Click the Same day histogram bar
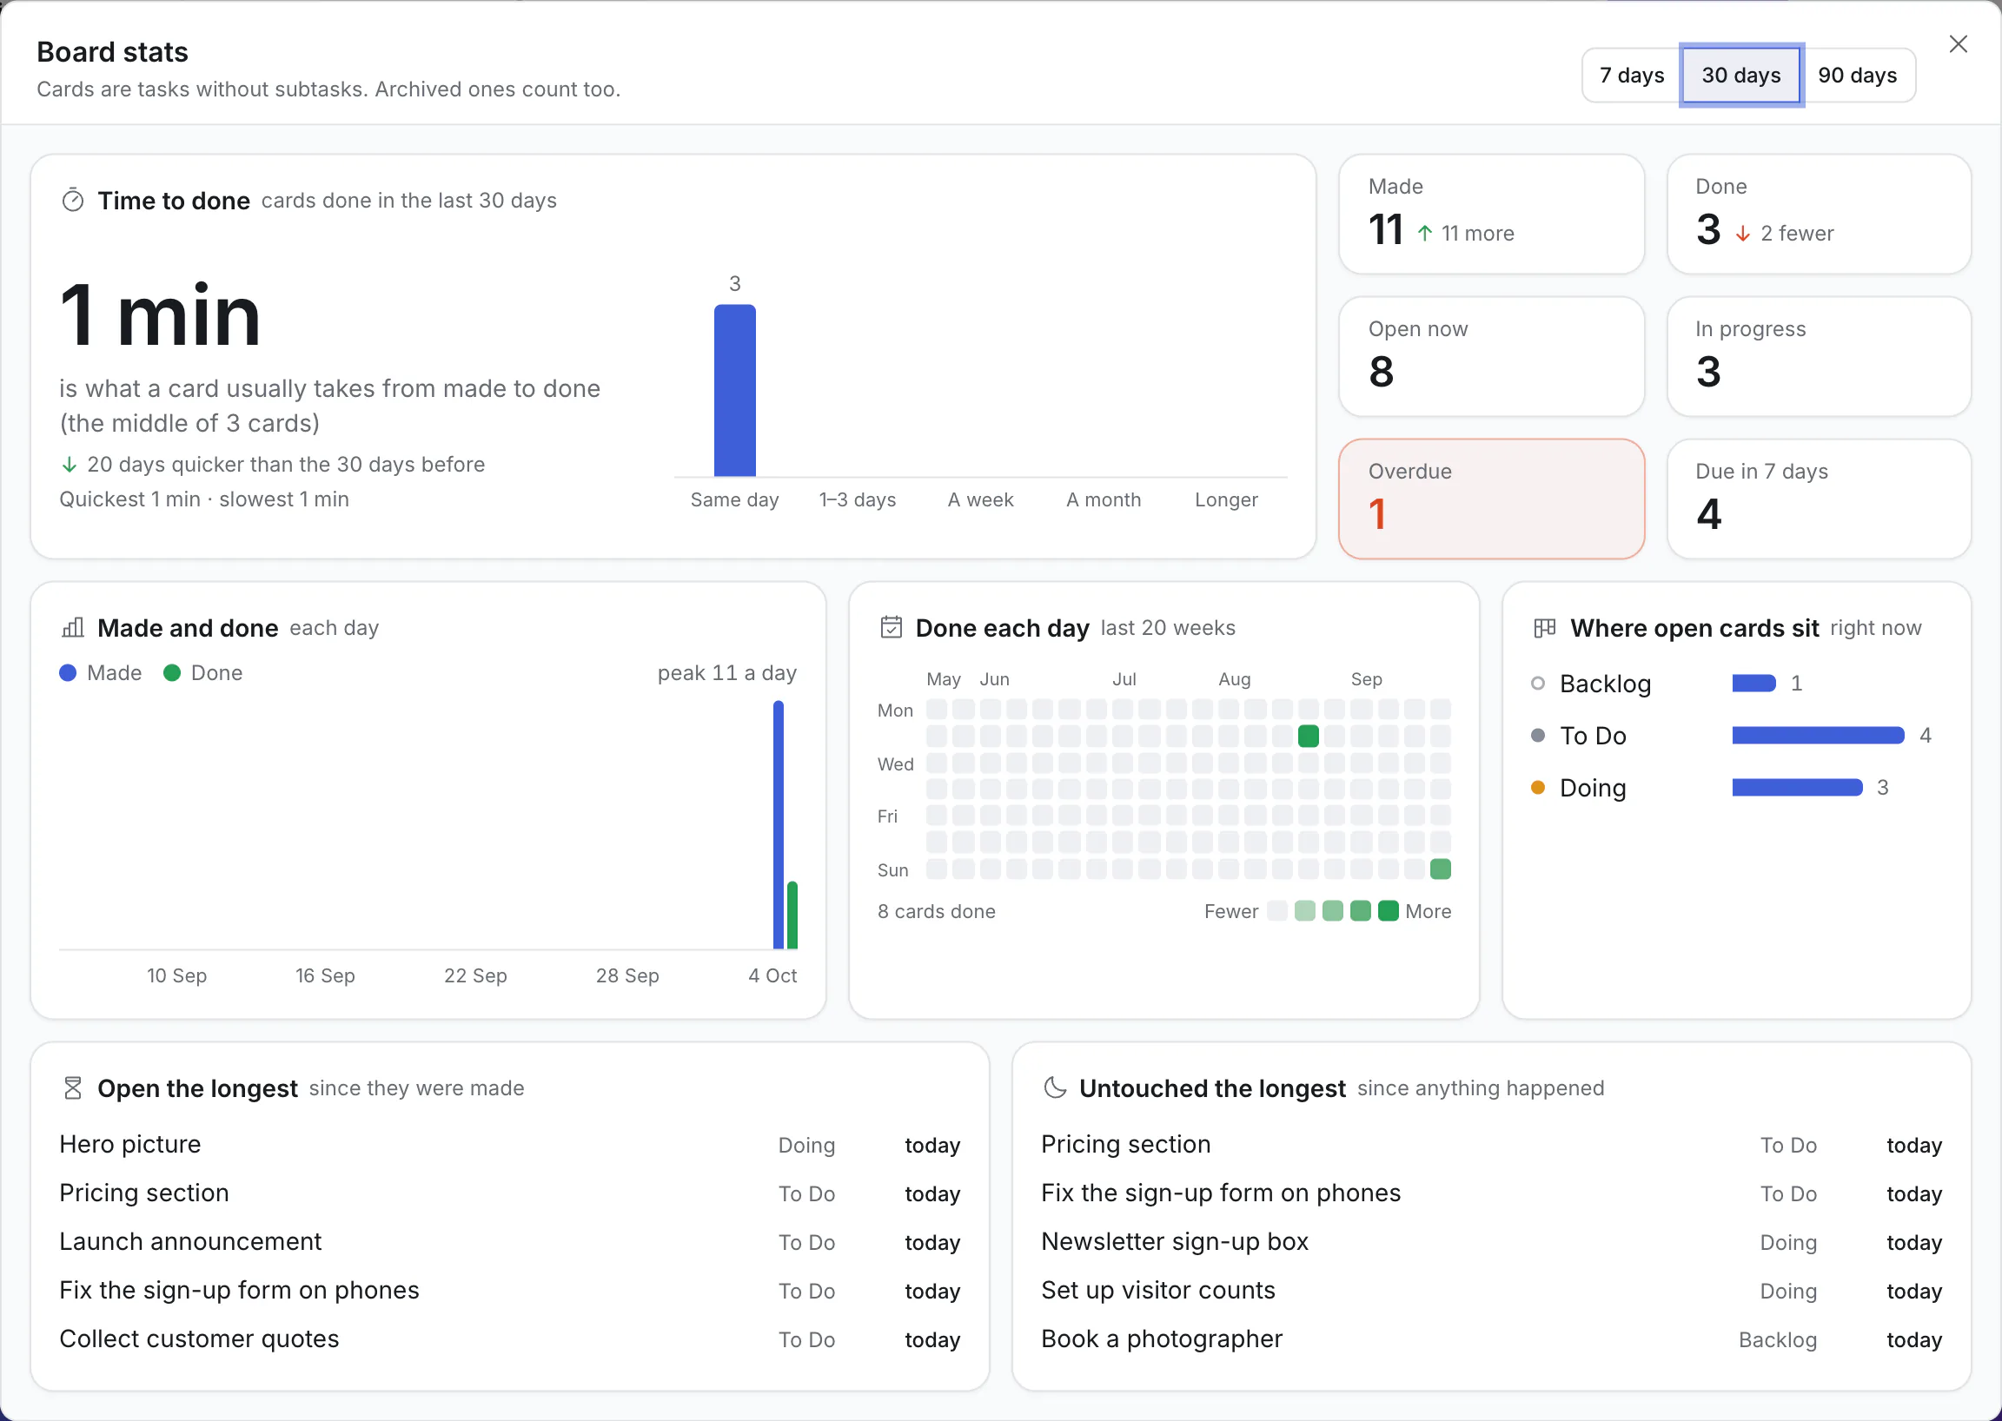The height and width of the screenshot is (1421, 2002). point(734,390)
